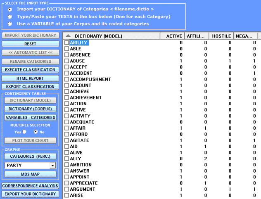Sort by ACTIVE column header
Viewport: 261px width, 199px height.
(172, 36)
